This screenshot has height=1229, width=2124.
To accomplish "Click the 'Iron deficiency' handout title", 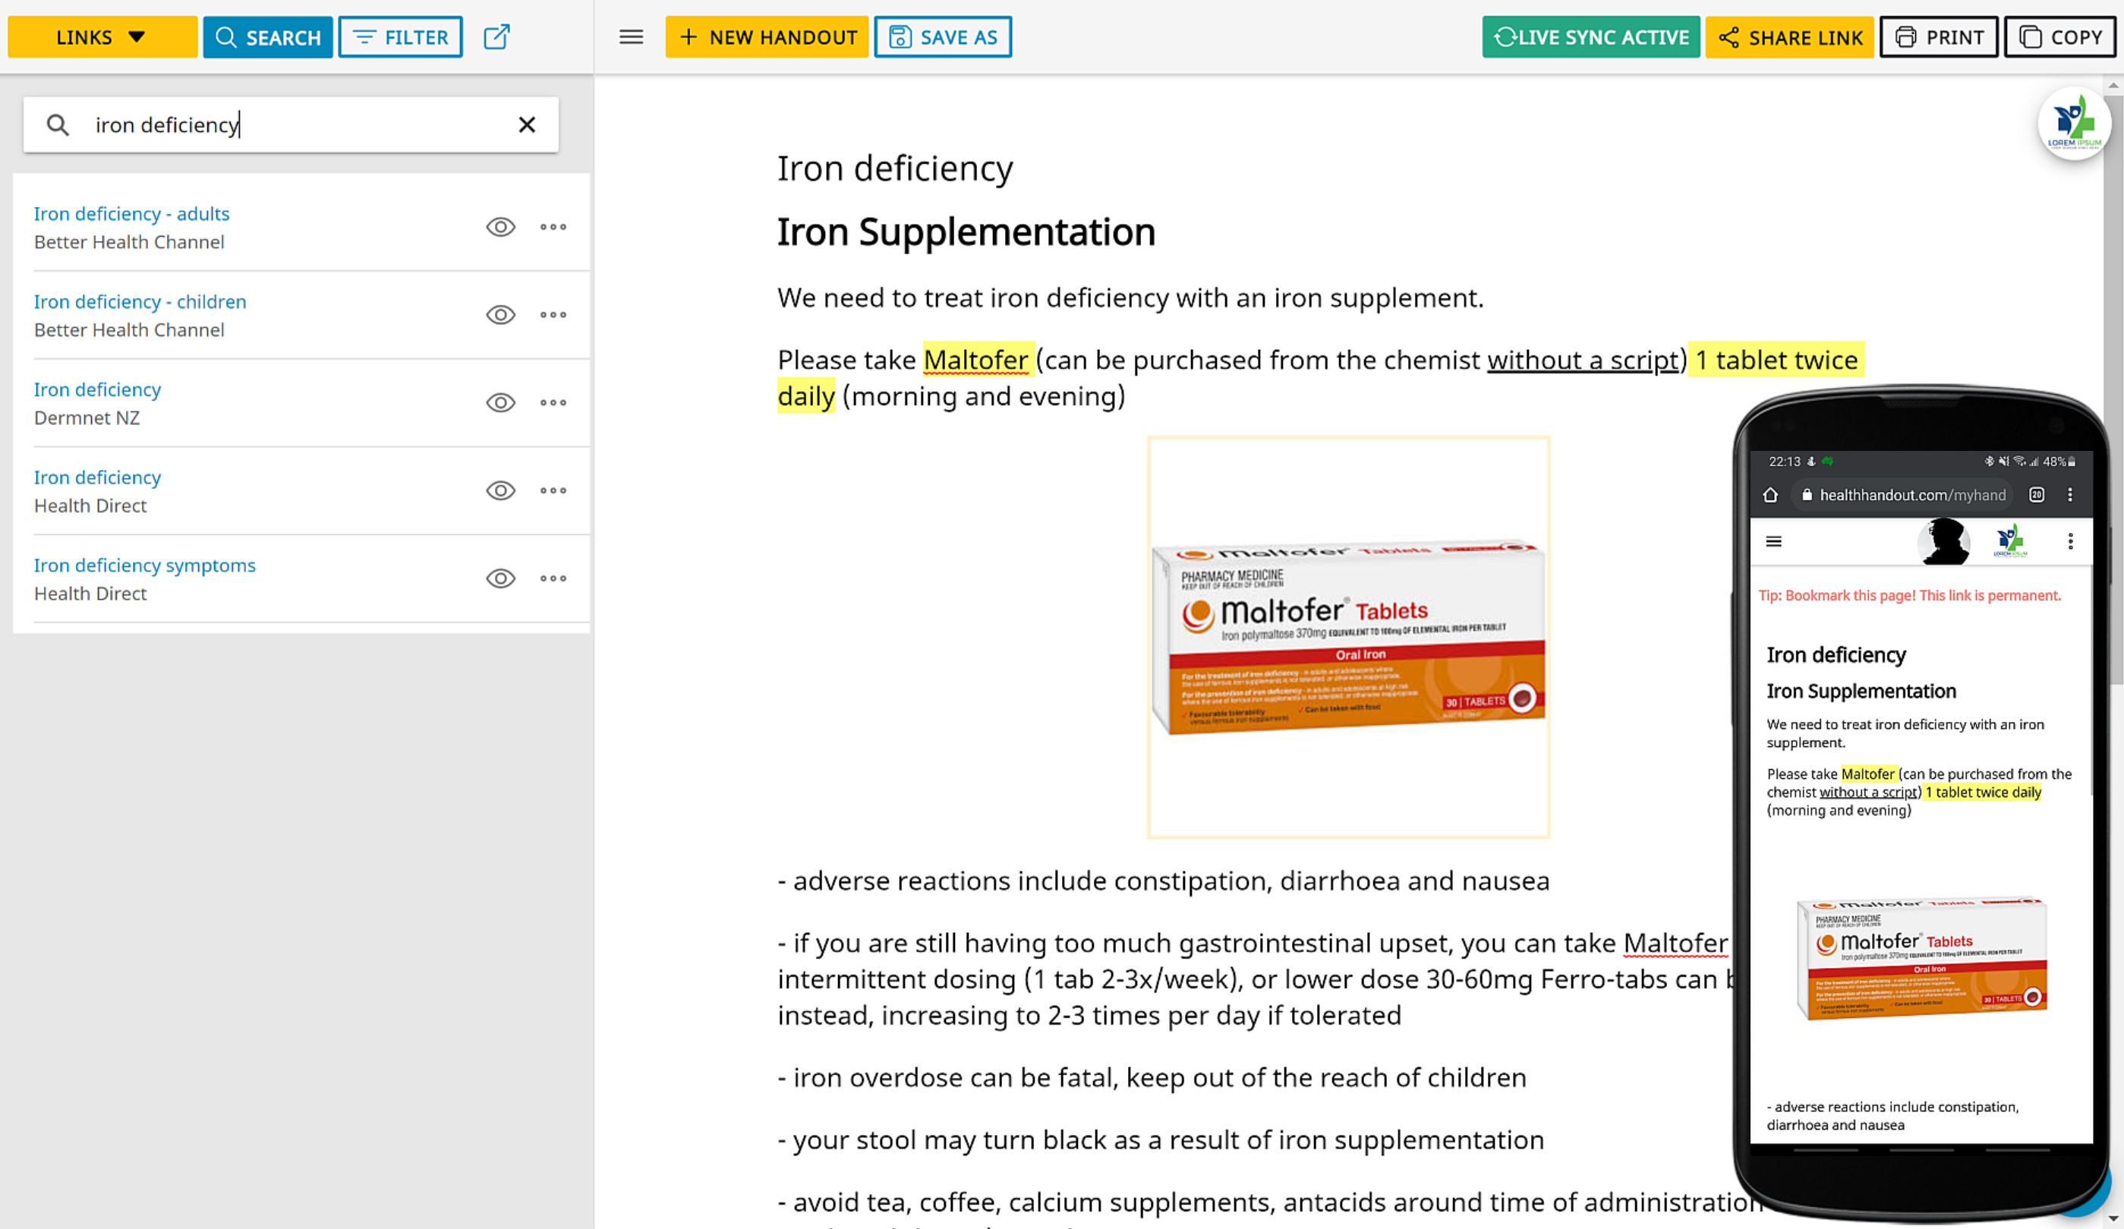I will pos(895,168).
